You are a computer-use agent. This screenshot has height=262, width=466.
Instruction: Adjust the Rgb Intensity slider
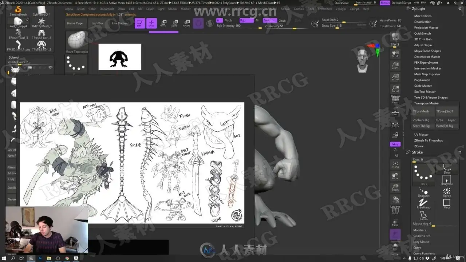[239, 26]
